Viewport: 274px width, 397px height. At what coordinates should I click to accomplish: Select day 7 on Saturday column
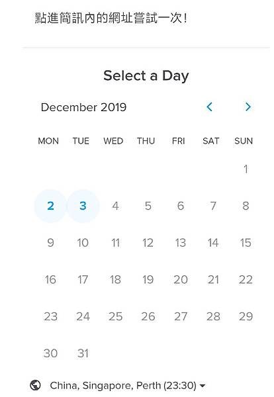tap(213, 206)
